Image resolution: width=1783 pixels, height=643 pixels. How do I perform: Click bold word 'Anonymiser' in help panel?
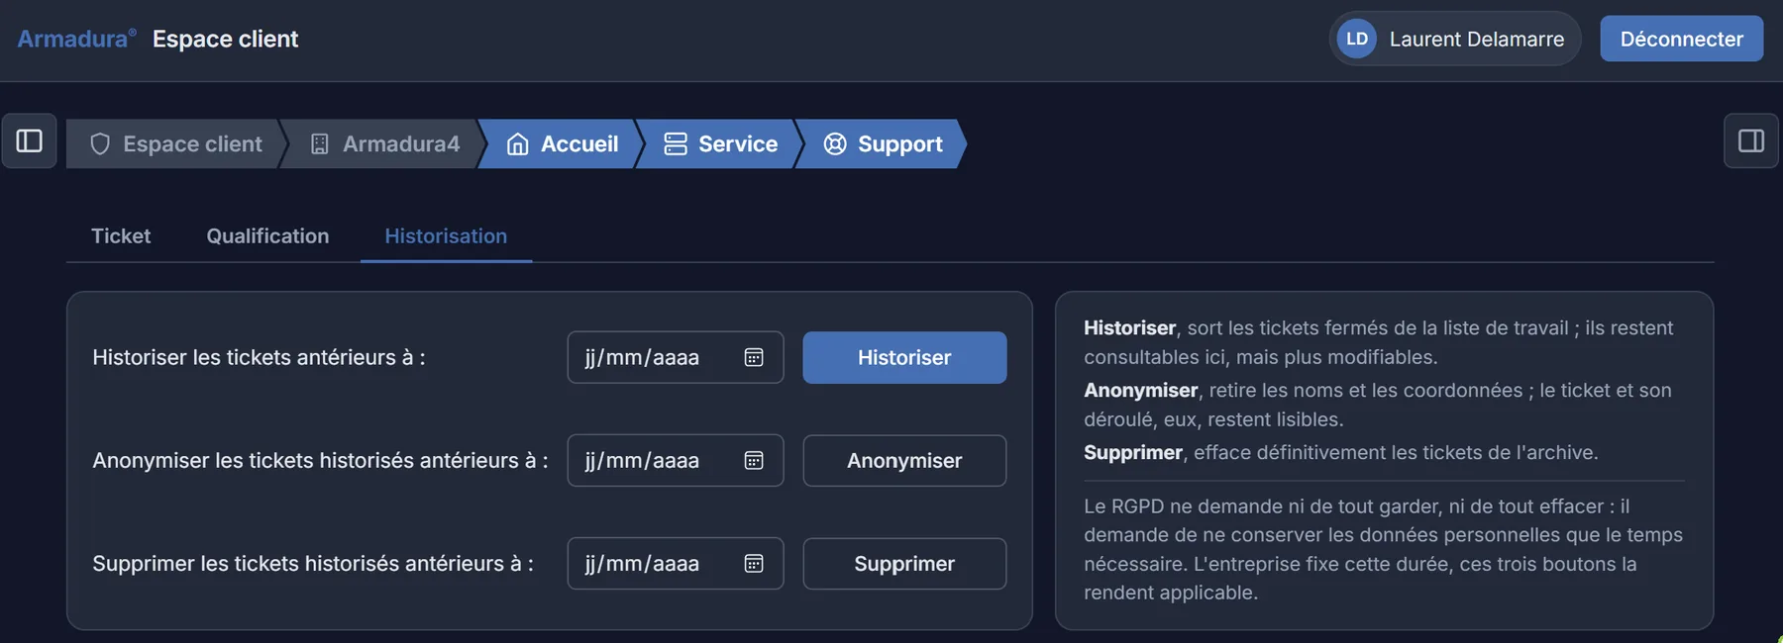pyautogui.click(x=1140, y=390)
